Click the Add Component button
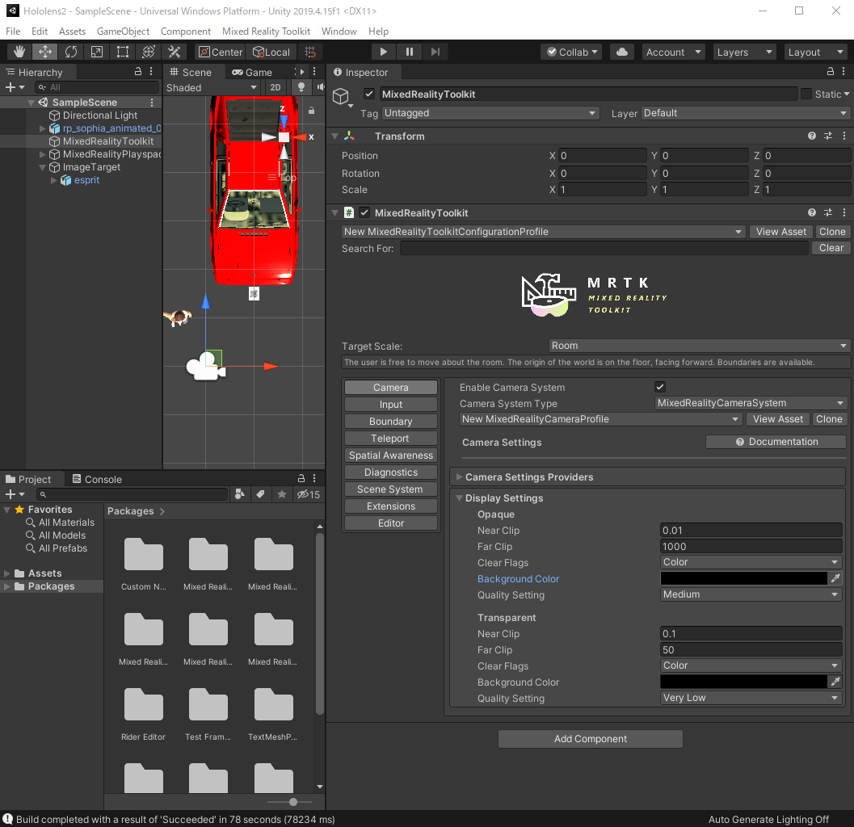Viewport: 854px width, 827px height. (x=590, y=739)
